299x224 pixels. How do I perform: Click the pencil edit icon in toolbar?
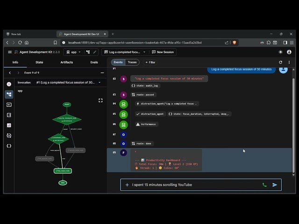click(x=95, y=52)
